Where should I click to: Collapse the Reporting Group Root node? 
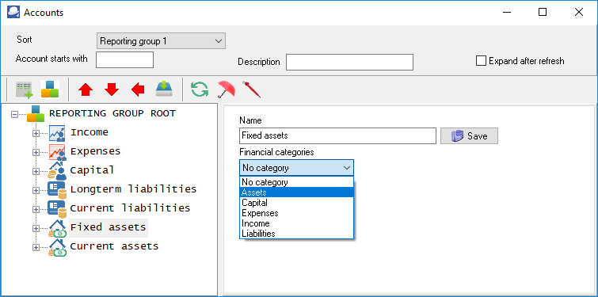pyautogui.click(x=14, y=114)
